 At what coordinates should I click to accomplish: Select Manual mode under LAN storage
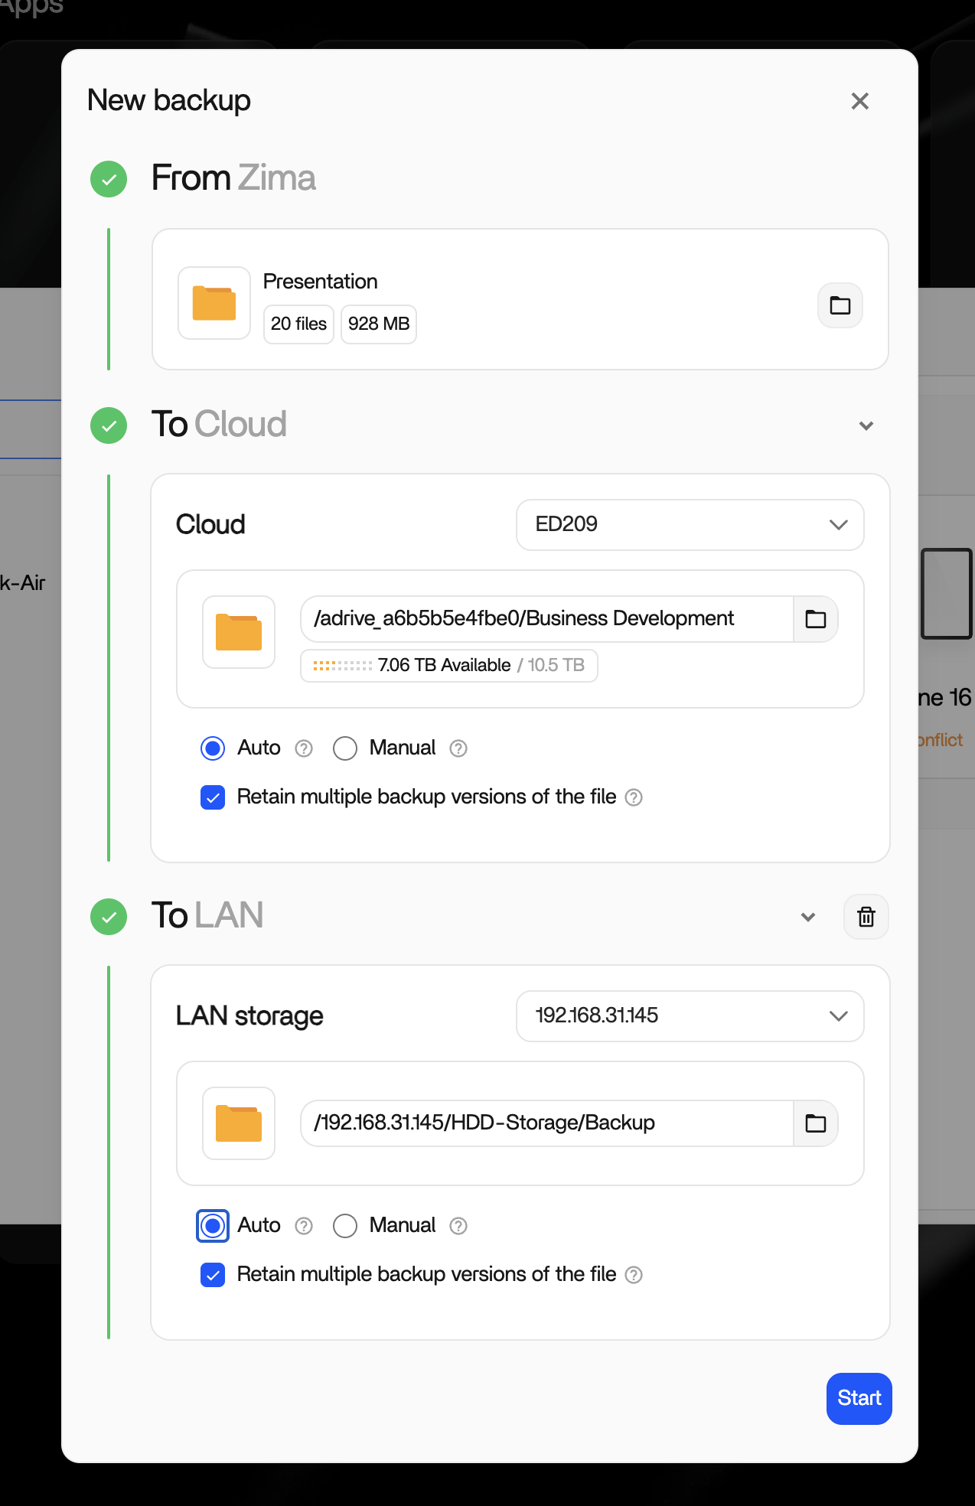[x=345, y=1226]
